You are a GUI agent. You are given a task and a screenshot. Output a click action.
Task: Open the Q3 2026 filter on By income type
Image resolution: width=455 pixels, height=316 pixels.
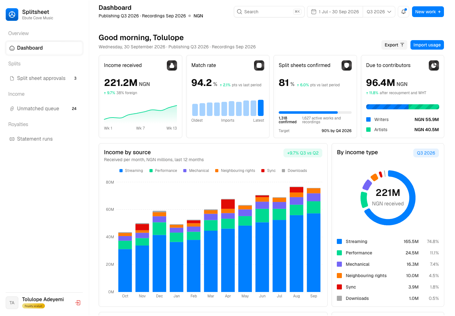click(x=426, y=153)
